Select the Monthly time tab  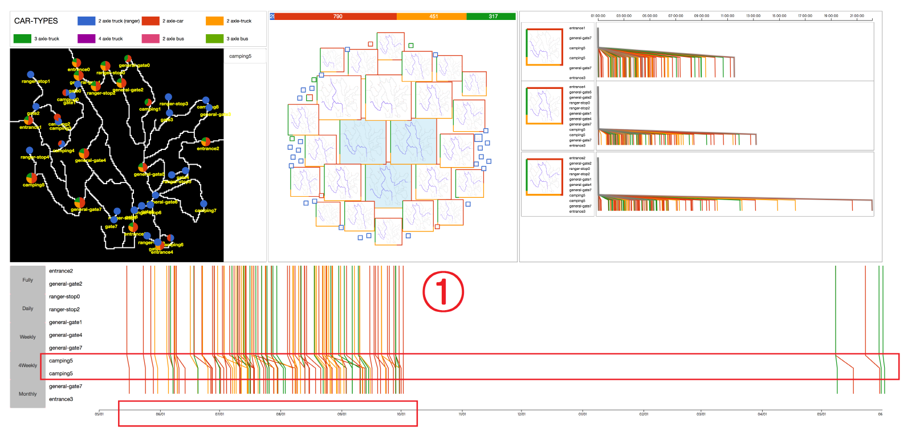27,394
